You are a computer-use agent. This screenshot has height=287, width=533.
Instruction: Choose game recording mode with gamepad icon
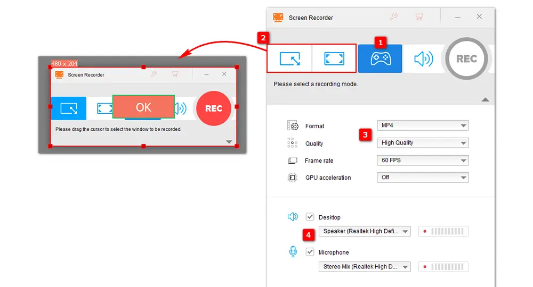click(x=380, y=58)
